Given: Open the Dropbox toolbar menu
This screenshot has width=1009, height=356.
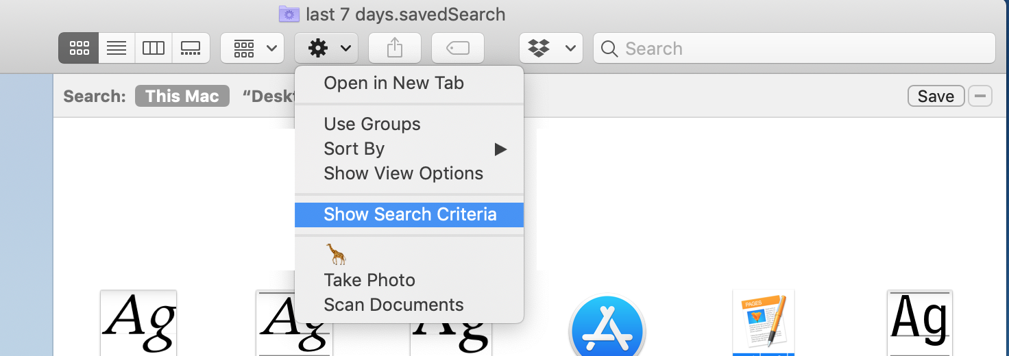Looking at the screenshot, I should coord(551,49).
